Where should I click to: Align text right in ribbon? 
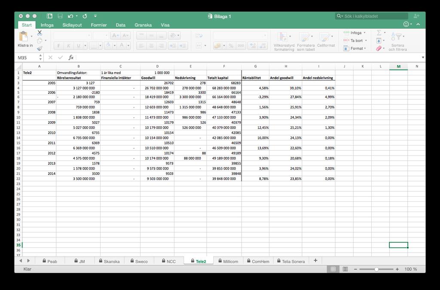point(162,45)
